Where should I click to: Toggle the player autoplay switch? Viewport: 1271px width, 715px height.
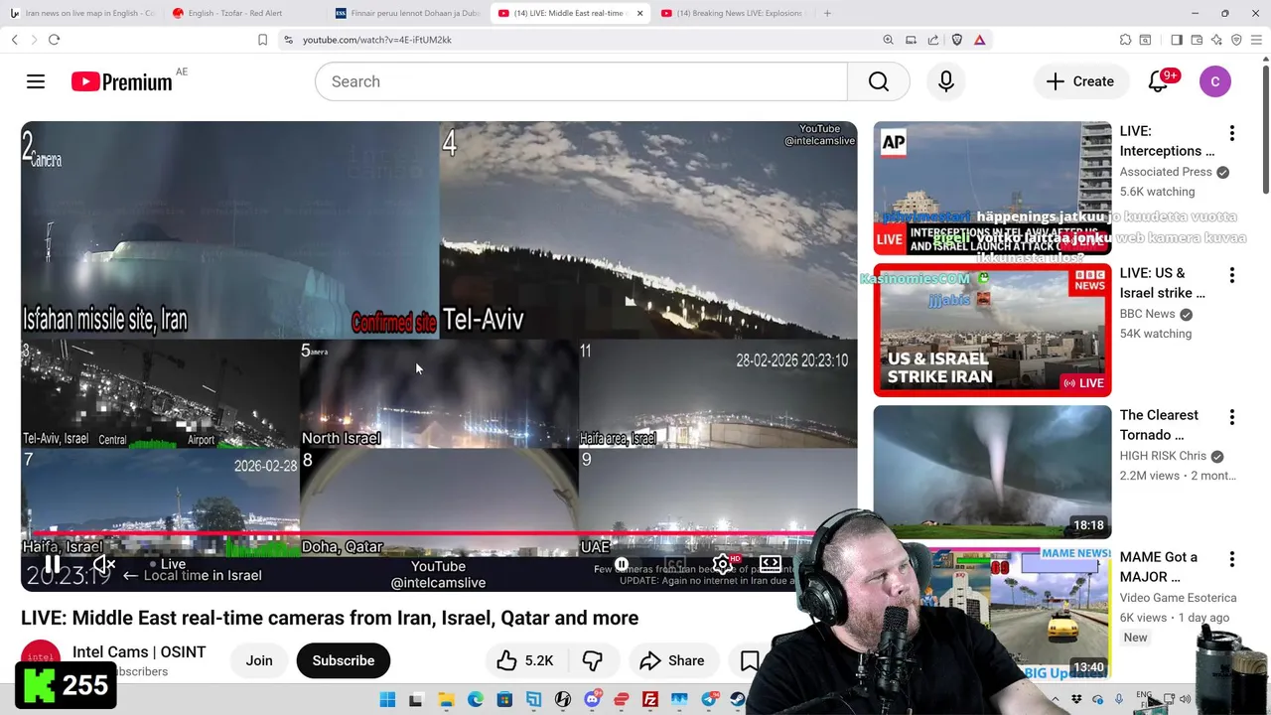(x=622, y=564)
